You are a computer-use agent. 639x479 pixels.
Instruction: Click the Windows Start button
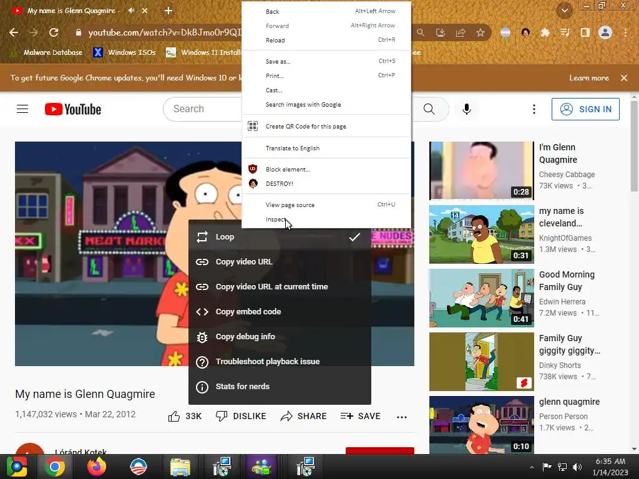[16, 467]
